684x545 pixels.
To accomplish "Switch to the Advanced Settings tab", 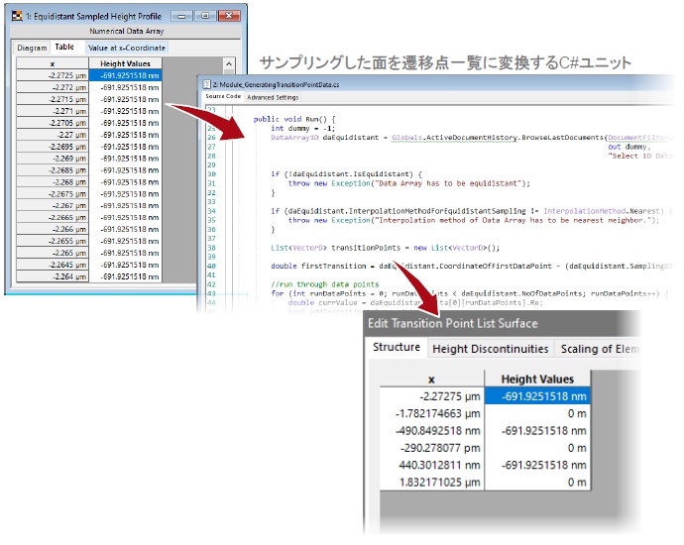I will coord(273,97).
